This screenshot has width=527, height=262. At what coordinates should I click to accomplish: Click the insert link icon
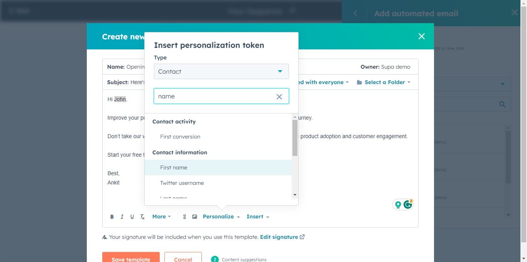184,217
